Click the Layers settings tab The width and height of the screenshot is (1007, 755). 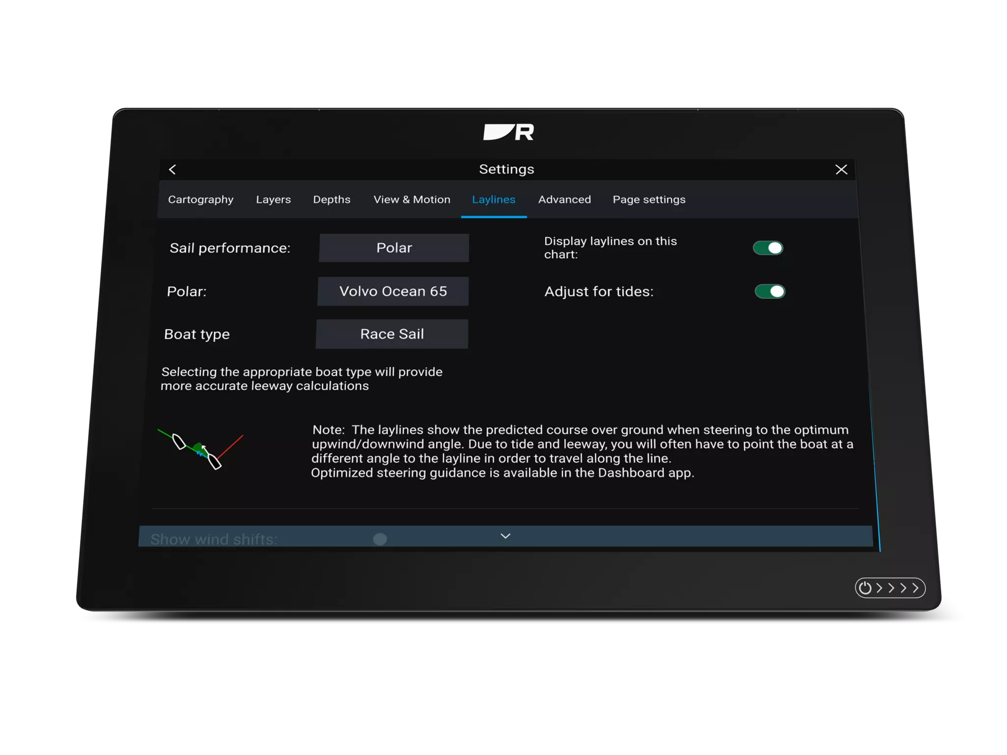pos(274,199)
